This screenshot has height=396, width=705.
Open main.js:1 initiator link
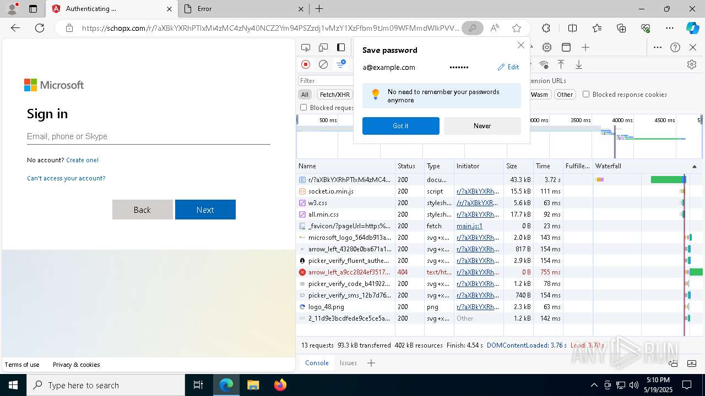[469, 226]
